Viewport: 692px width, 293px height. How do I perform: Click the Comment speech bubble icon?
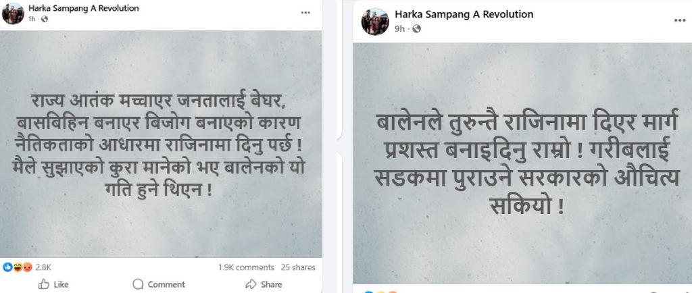point(139,284)
